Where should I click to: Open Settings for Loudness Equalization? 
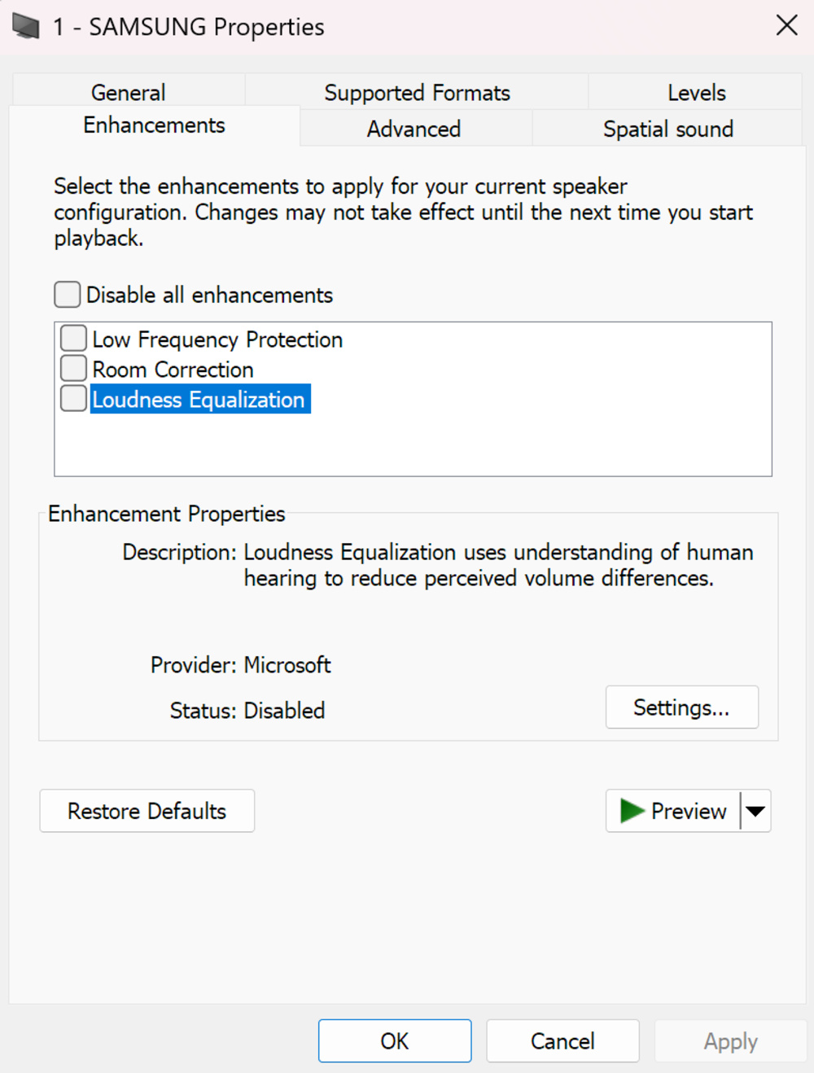coord(681,707)
